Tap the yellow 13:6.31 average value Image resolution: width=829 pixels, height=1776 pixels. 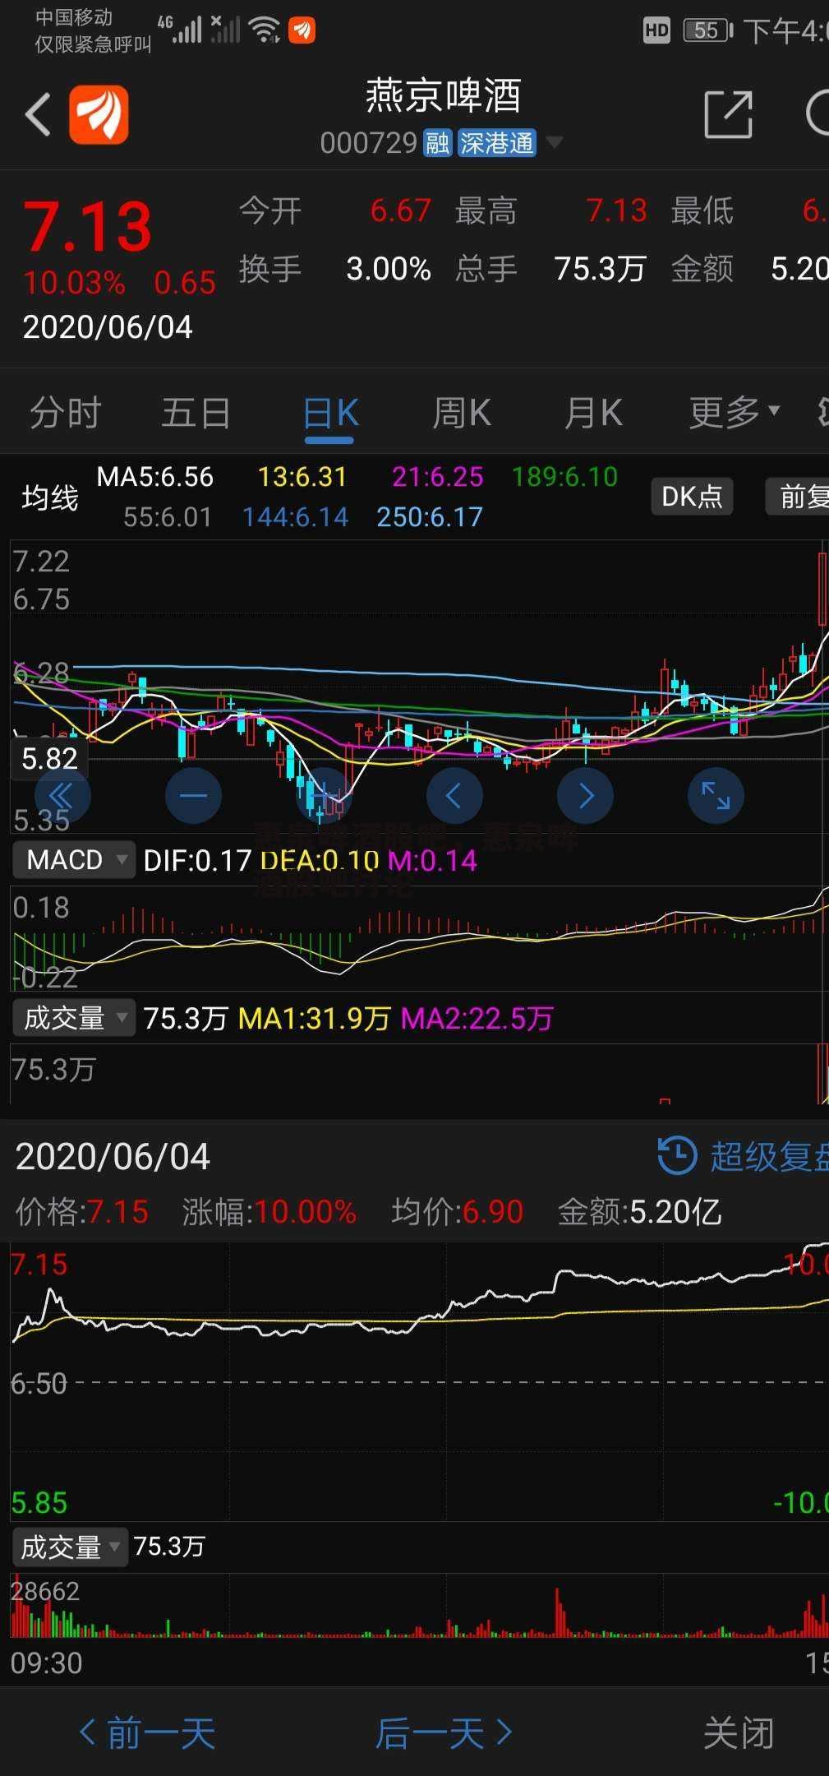click(302, 477)
